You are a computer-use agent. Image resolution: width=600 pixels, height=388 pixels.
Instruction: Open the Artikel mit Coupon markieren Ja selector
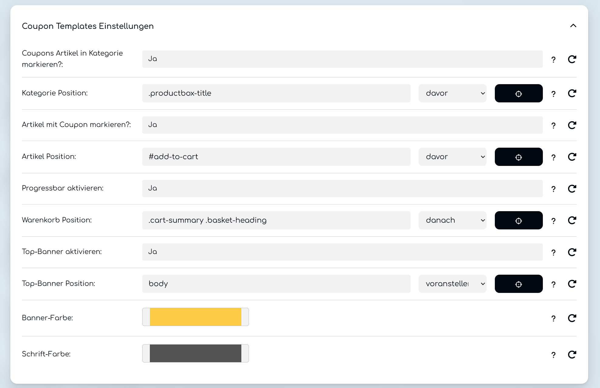(x=342, y=125)
